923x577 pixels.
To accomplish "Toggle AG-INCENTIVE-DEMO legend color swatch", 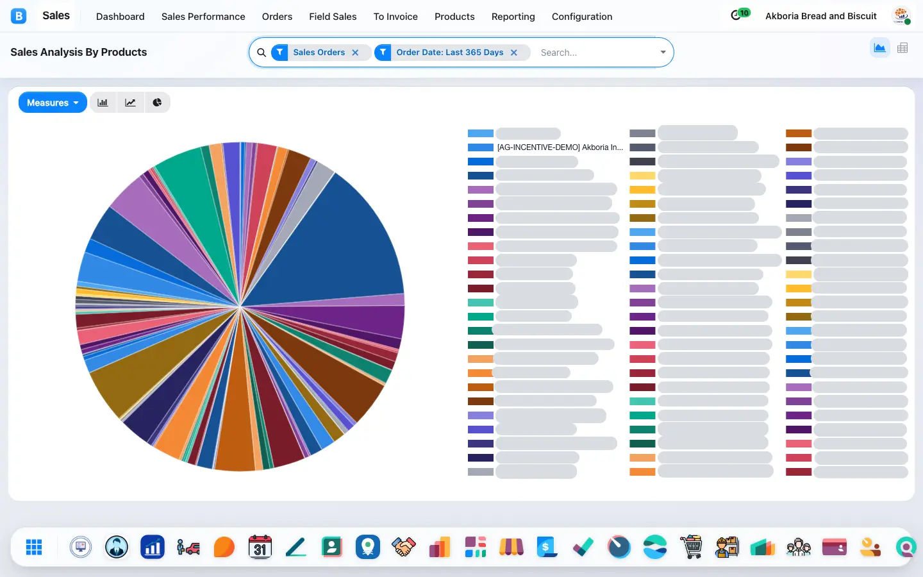I will [481, 147].
